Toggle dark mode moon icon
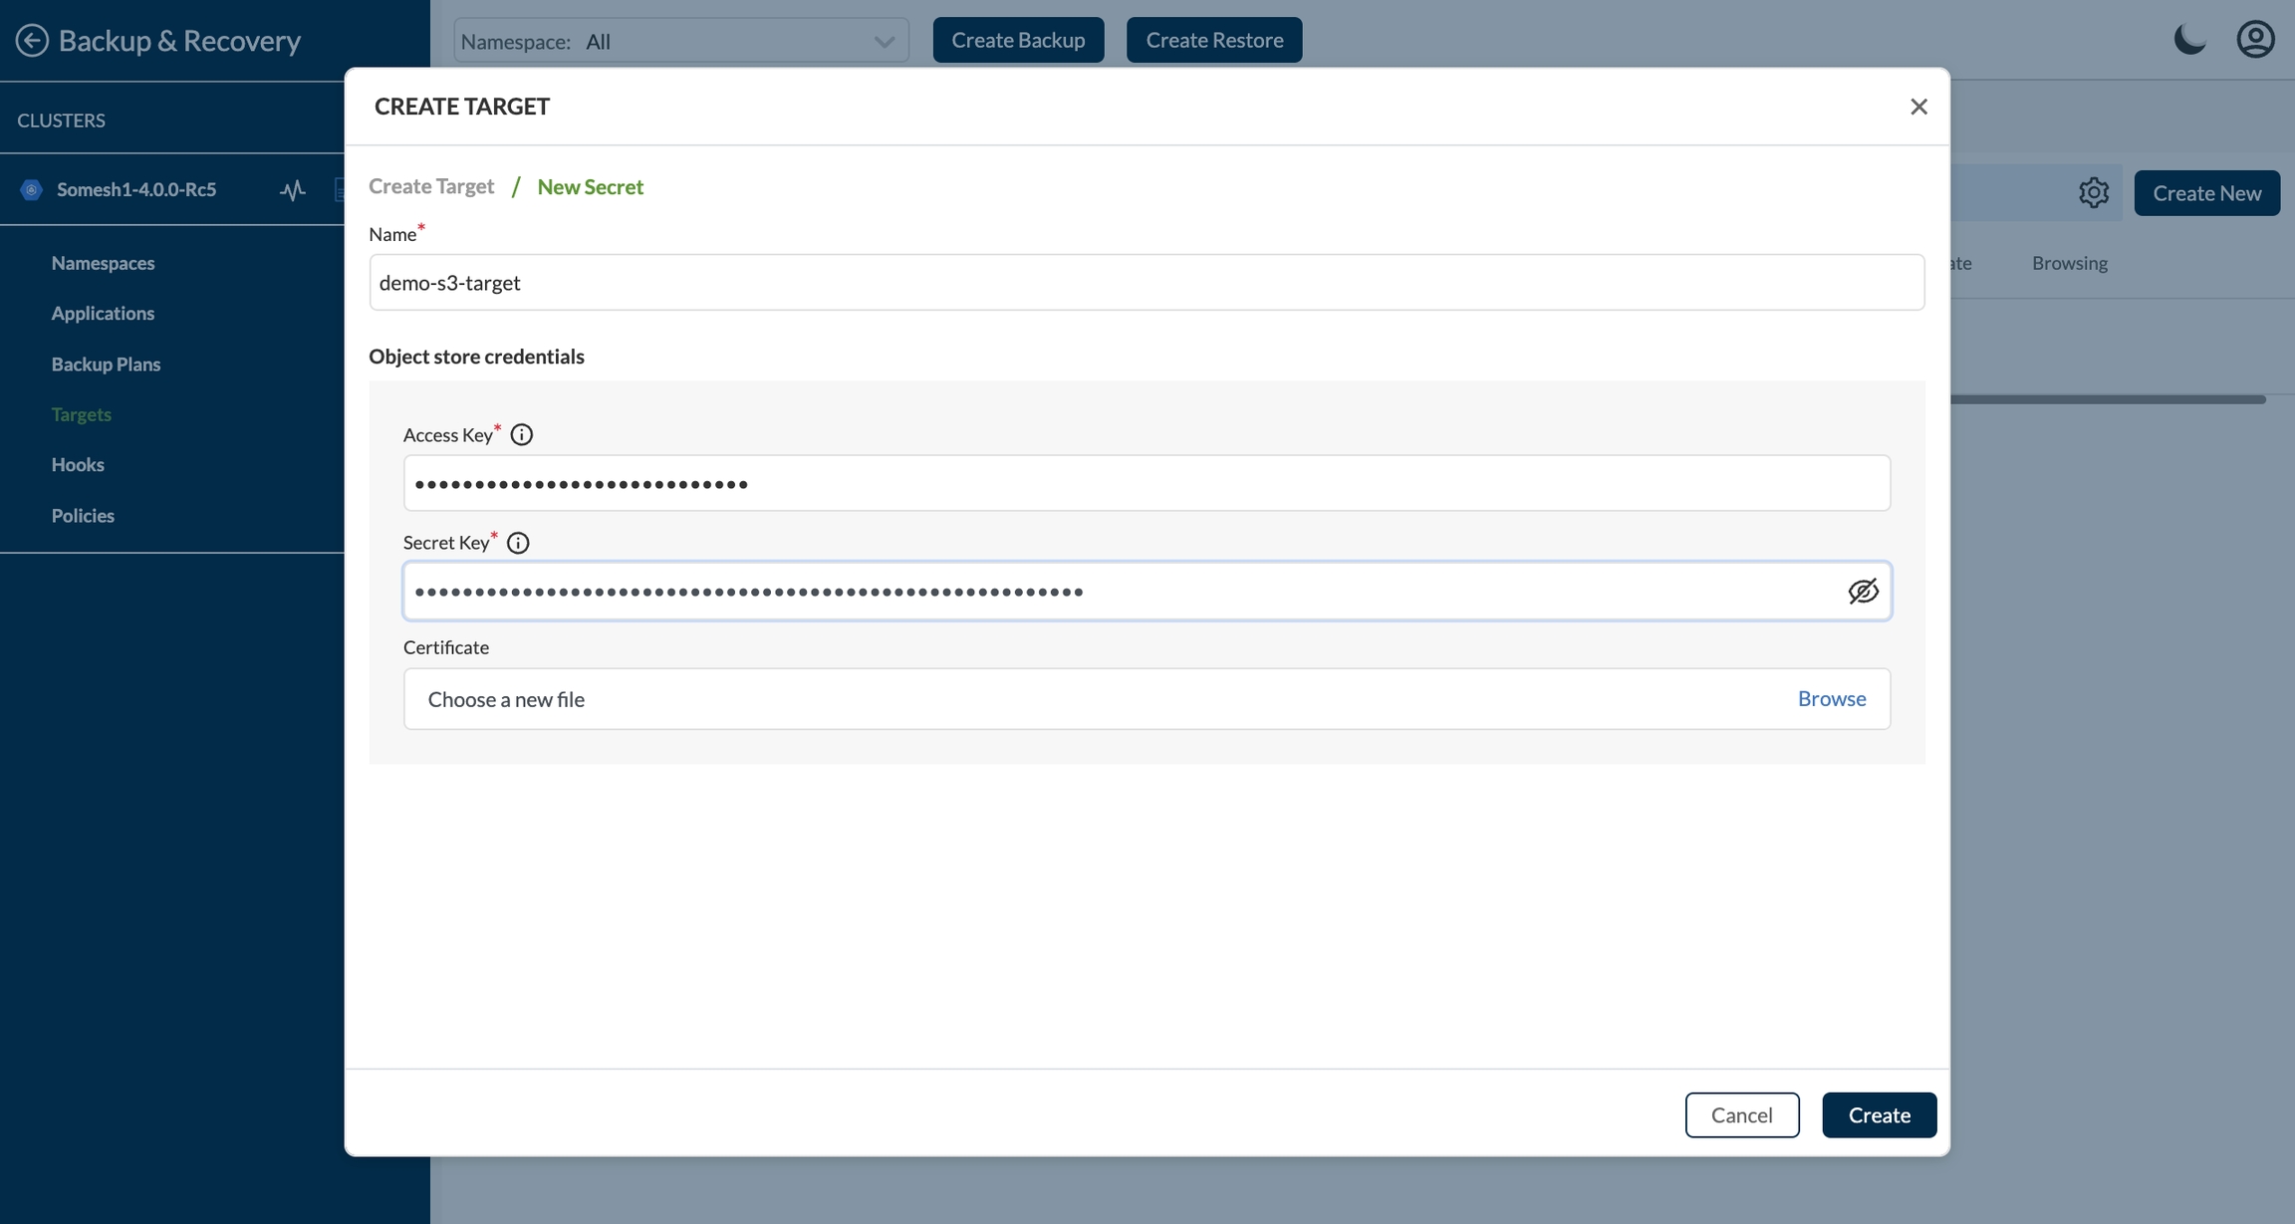 [2188, 40]
